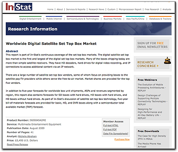Open Business Markets section
The image size is (178, 152).
[x=112, y=19]
